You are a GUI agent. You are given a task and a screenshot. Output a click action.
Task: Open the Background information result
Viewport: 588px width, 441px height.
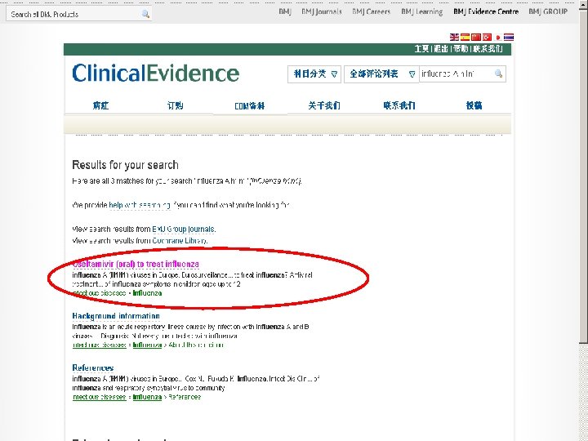click(x=116, y=316)
